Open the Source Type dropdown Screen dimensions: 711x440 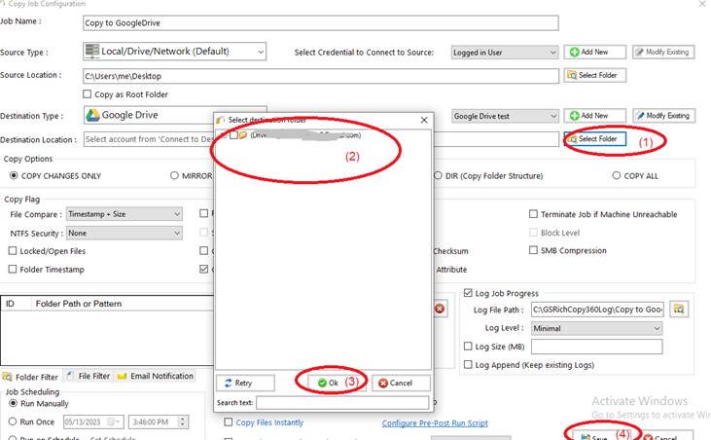[x=175, y=52]
